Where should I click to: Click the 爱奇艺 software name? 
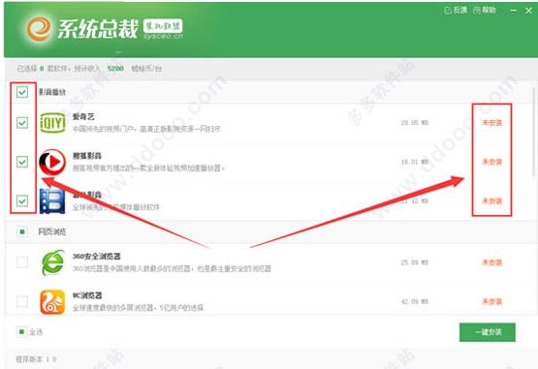click(x=83, y=116)
